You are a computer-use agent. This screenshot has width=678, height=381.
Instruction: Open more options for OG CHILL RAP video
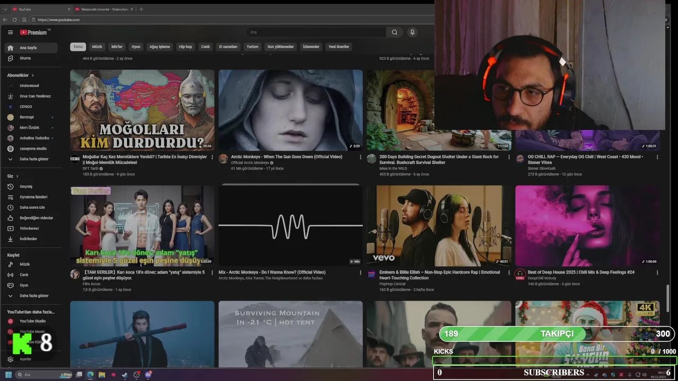point(657,157)
